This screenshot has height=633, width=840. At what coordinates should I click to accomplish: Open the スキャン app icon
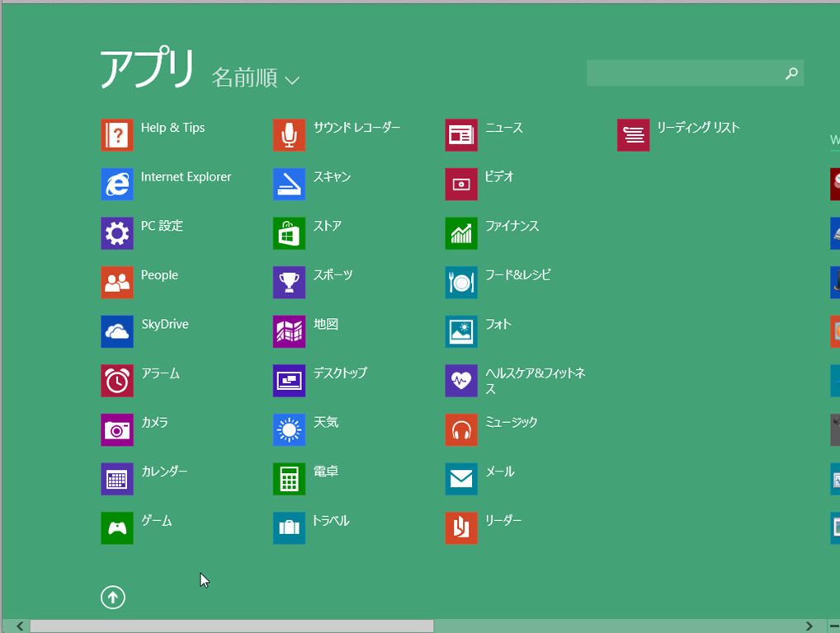coord(290,184)
